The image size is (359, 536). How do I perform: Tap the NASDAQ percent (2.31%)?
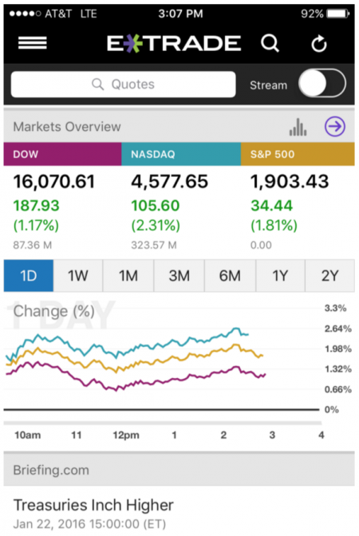point(156,226)
